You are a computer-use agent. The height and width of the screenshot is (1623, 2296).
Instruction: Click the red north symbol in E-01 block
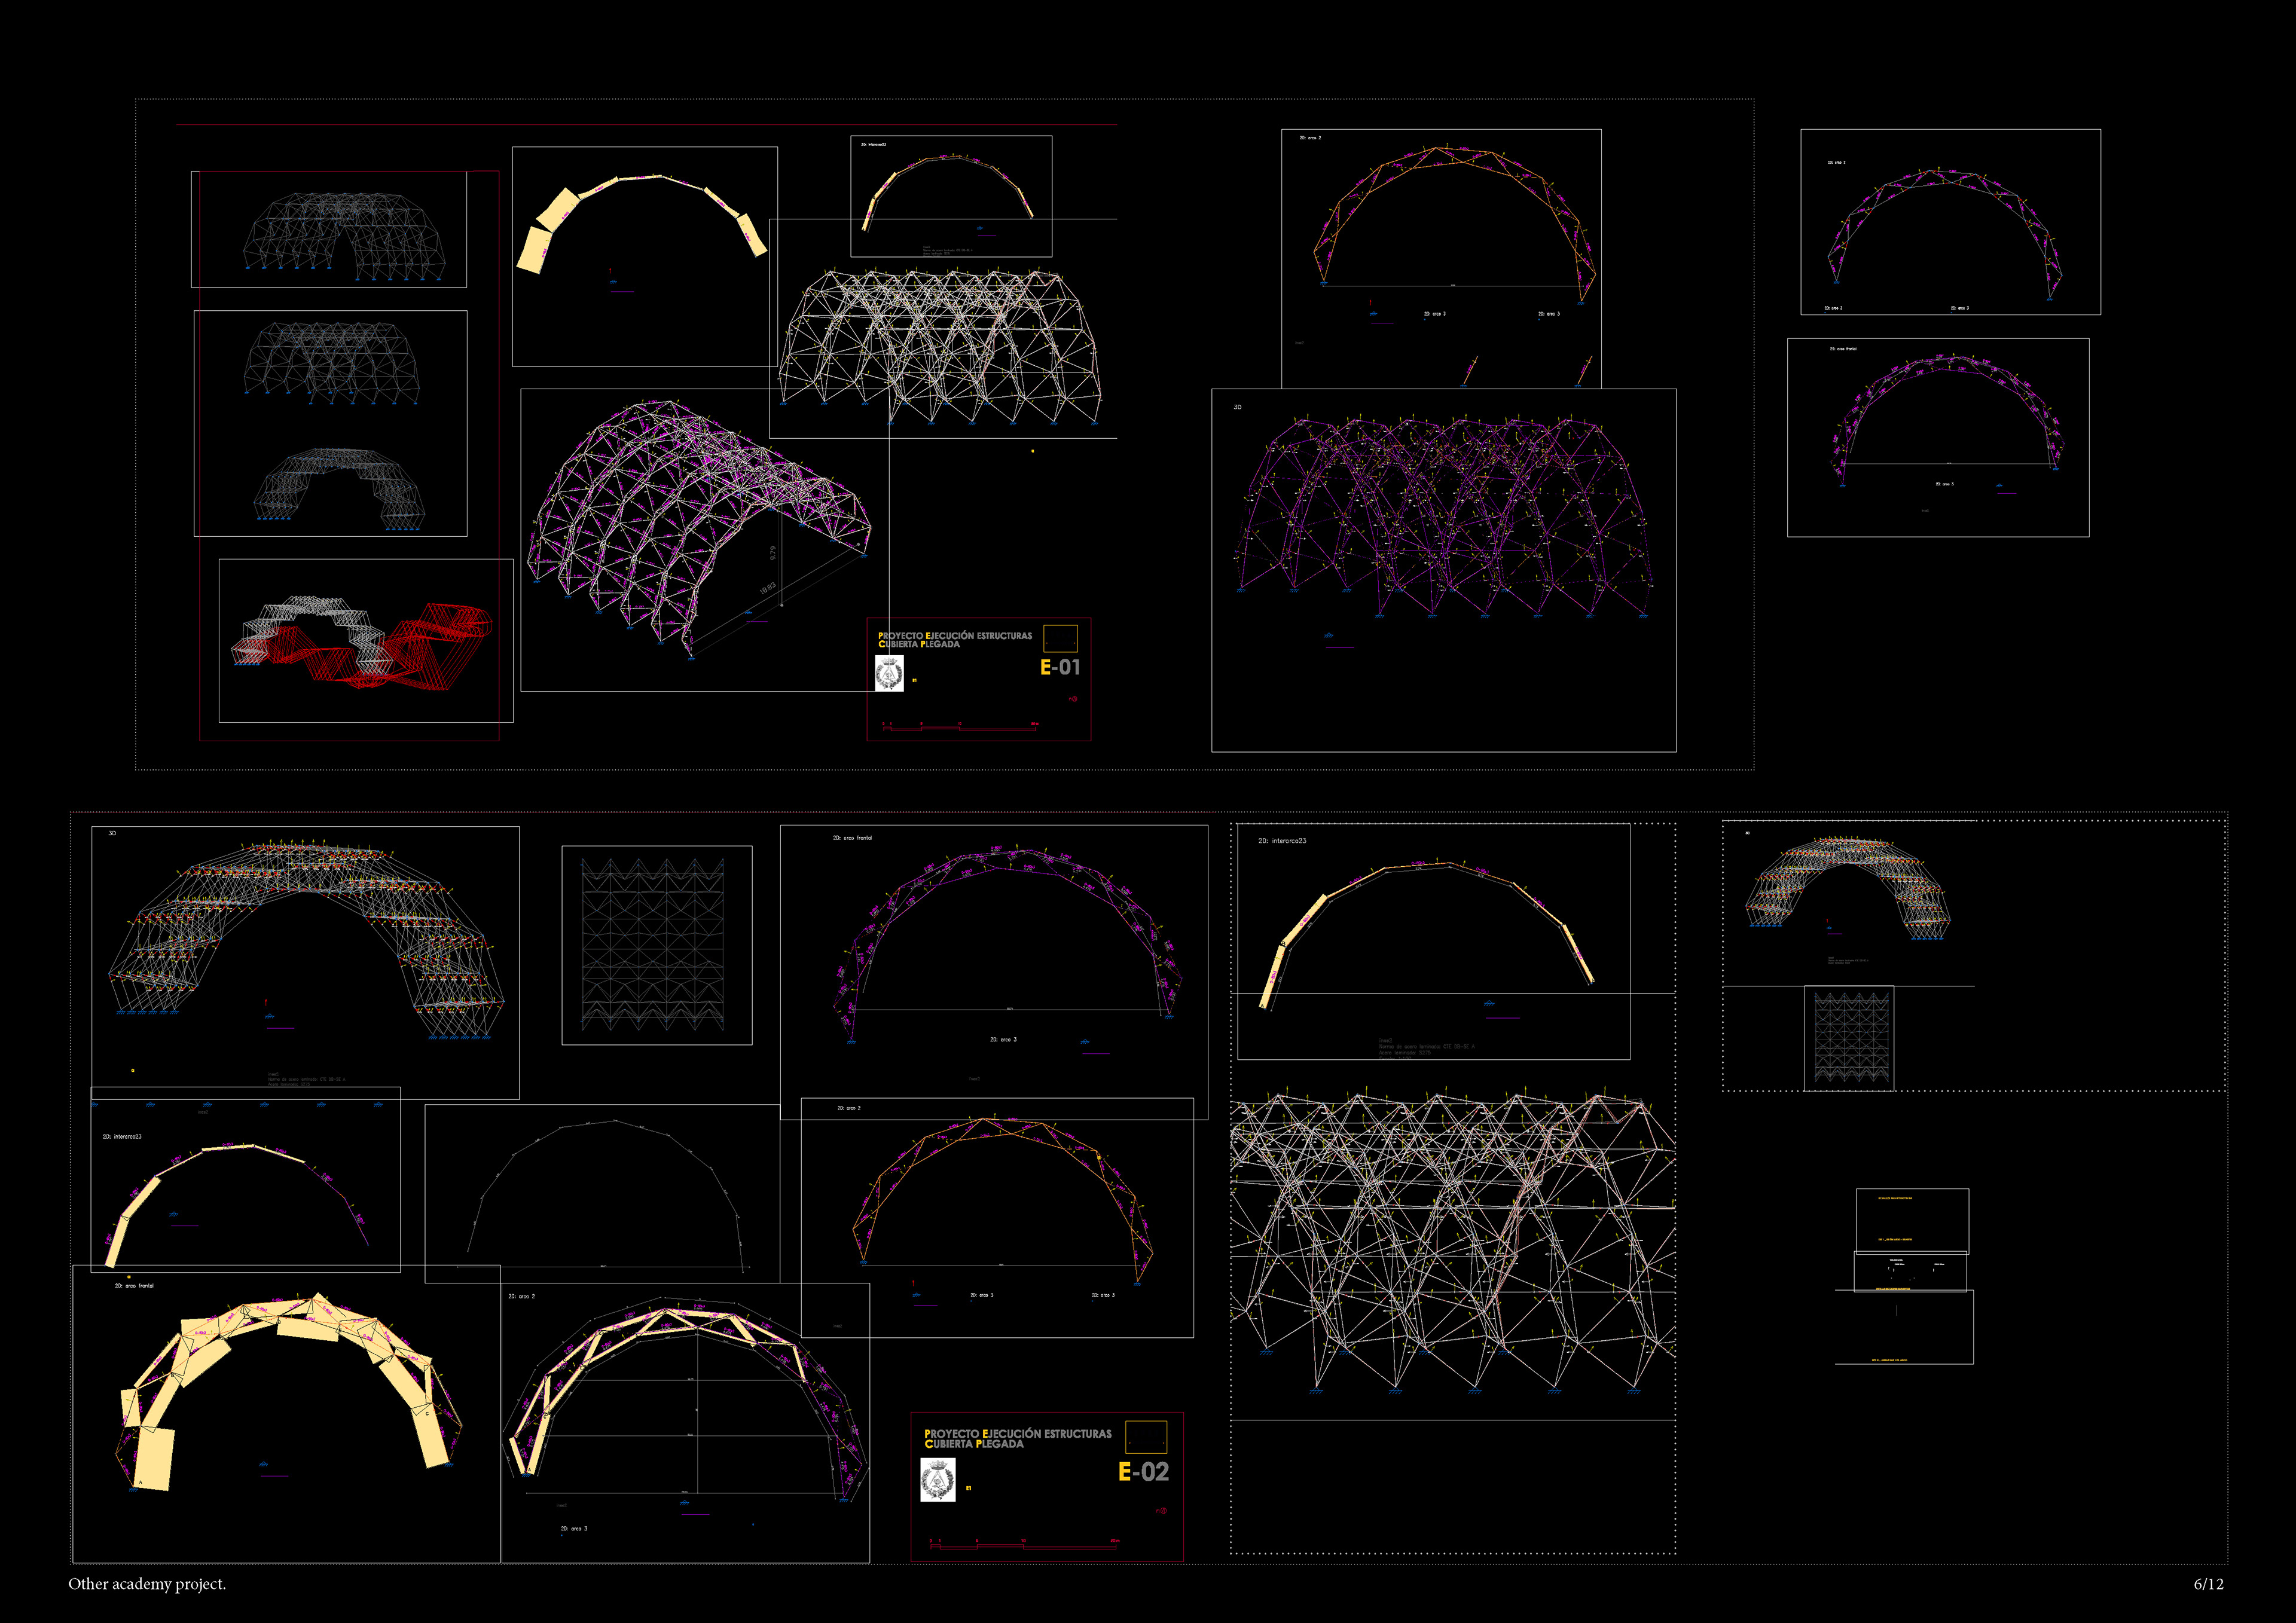click(1074, 699)
